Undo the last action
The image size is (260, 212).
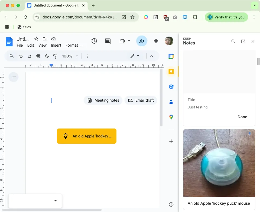21,56
